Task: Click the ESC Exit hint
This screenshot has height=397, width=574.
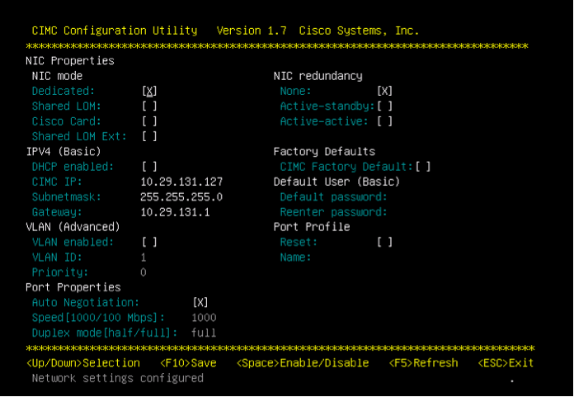Action: pos(506,363)
